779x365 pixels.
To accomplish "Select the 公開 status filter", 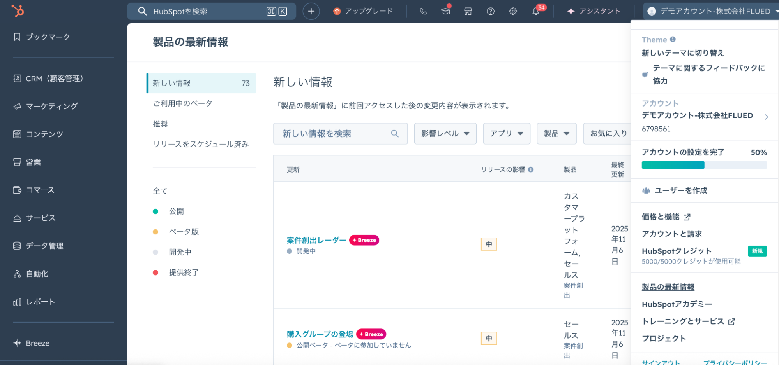I will (176, 211).
